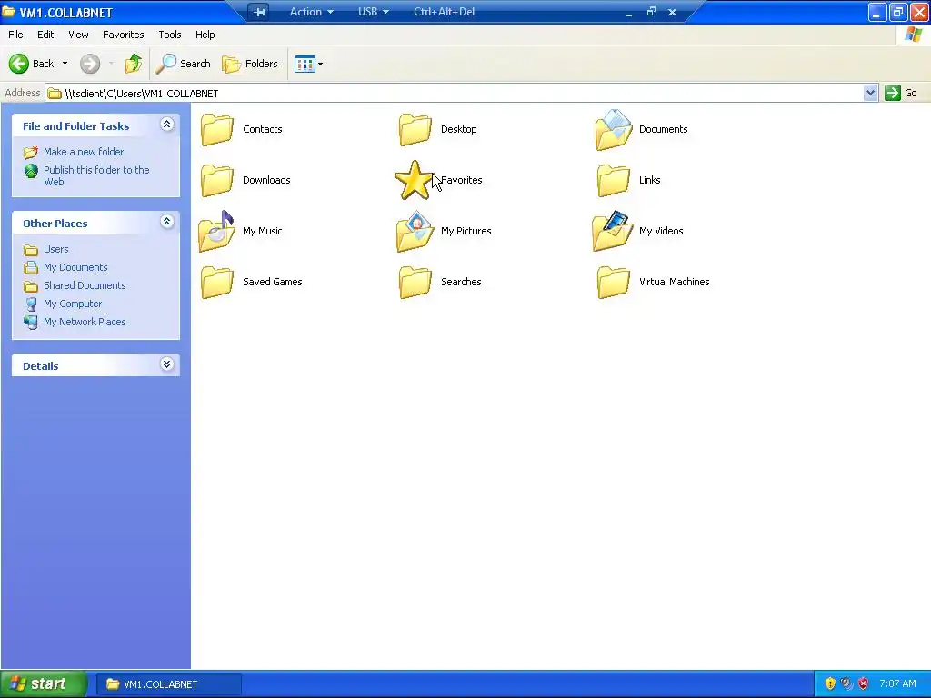Click the yellow security shield tray icon
The width and height of the screenshot is (931, 698).
[x=830, y=683]
